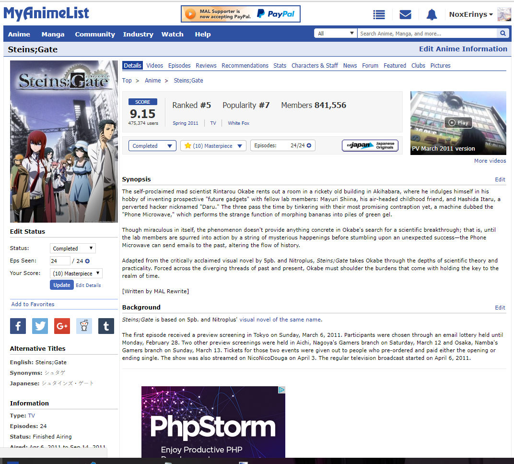Viewport: 514px width, 464px height.
Task: Click NoxErinys profile avatar image
Action: click(x=504, y=14)
